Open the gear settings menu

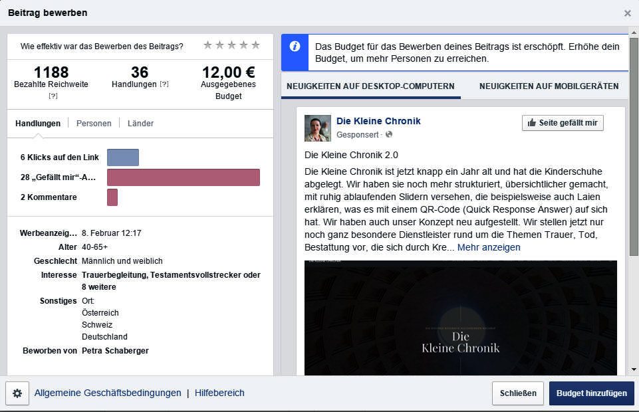(x=17, y=393)
